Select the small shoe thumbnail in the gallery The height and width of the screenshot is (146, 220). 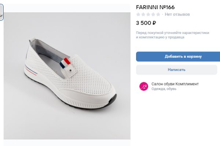click(x=1, y=13)
